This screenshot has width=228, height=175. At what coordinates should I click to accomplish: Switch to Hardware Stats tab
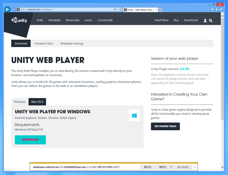point(44,43)
